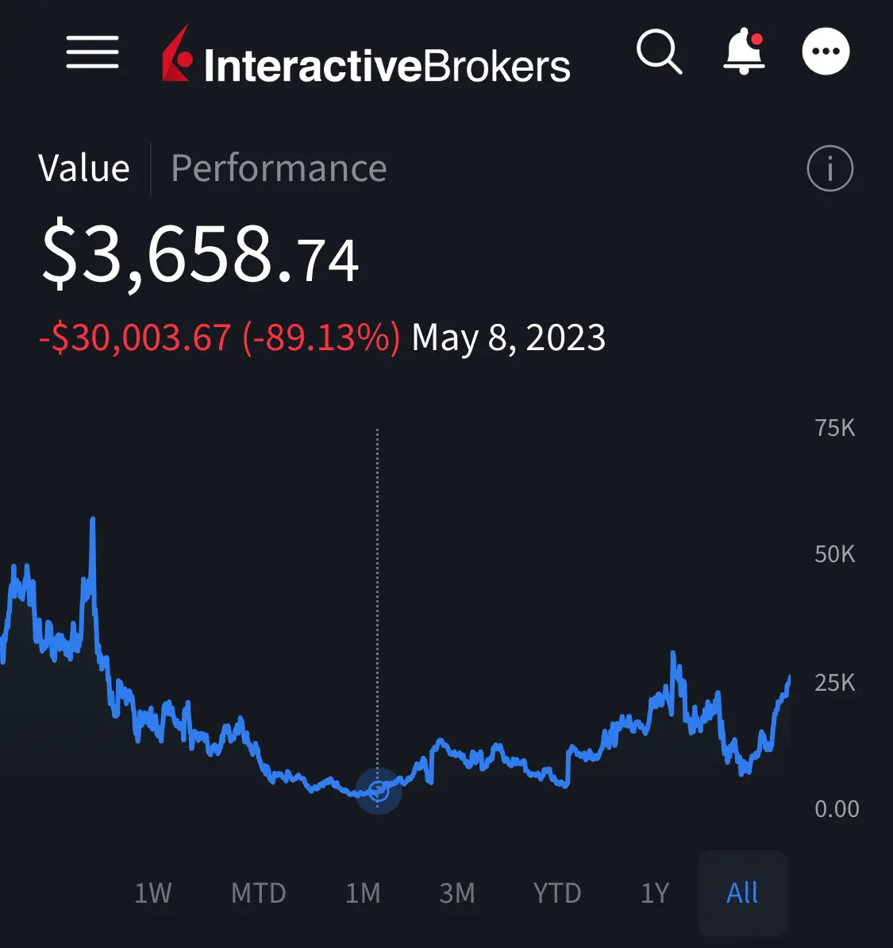Select the 3M time range

click(457, 893)
